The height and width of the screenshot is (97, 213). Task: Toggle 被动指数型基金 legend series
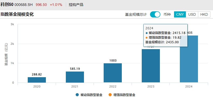(89, 95)
